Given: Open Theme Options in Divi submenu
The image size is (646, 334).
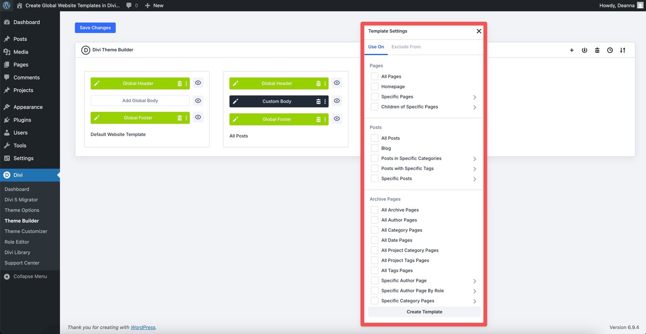Looking at the screenshot, I should tap(22, 210).
